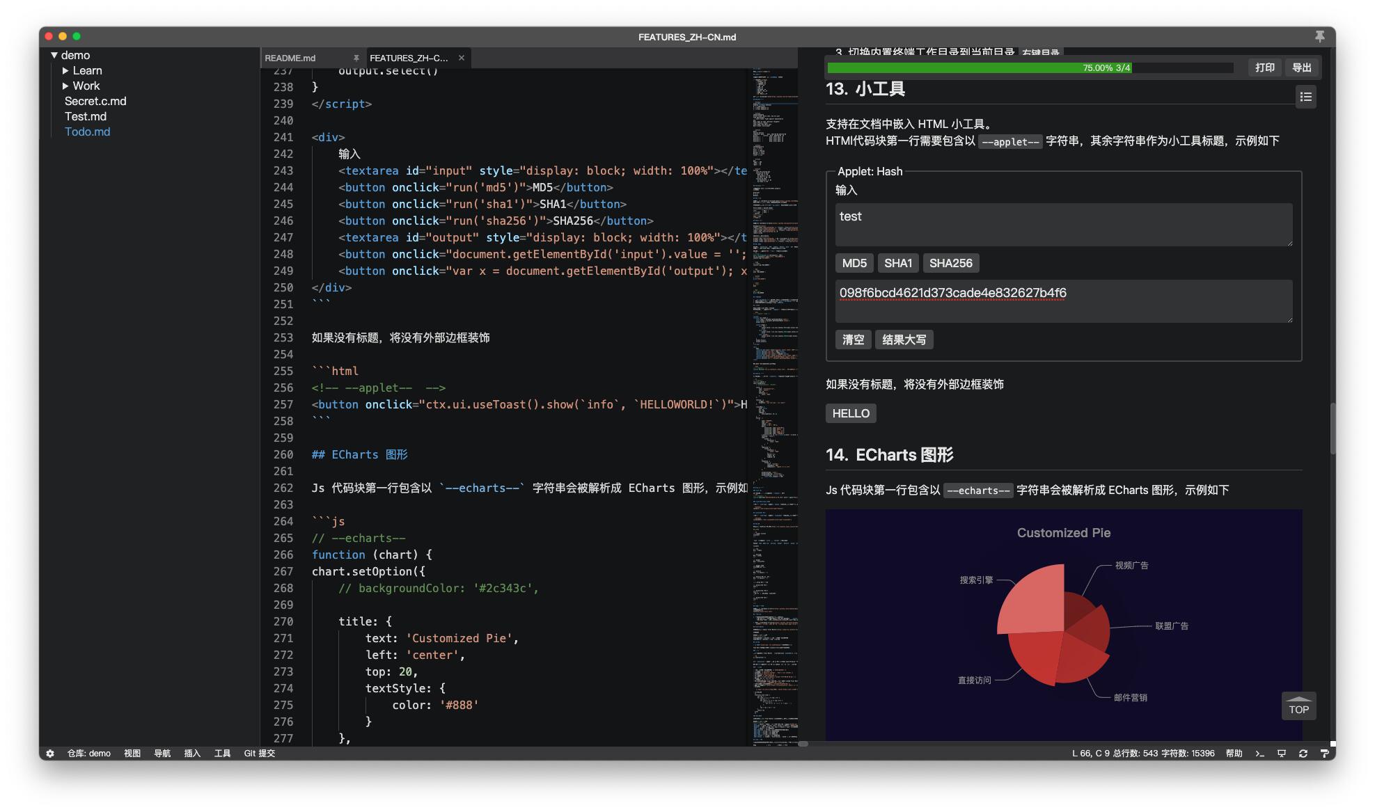Open Secret.c.md file

click(95, 101)
